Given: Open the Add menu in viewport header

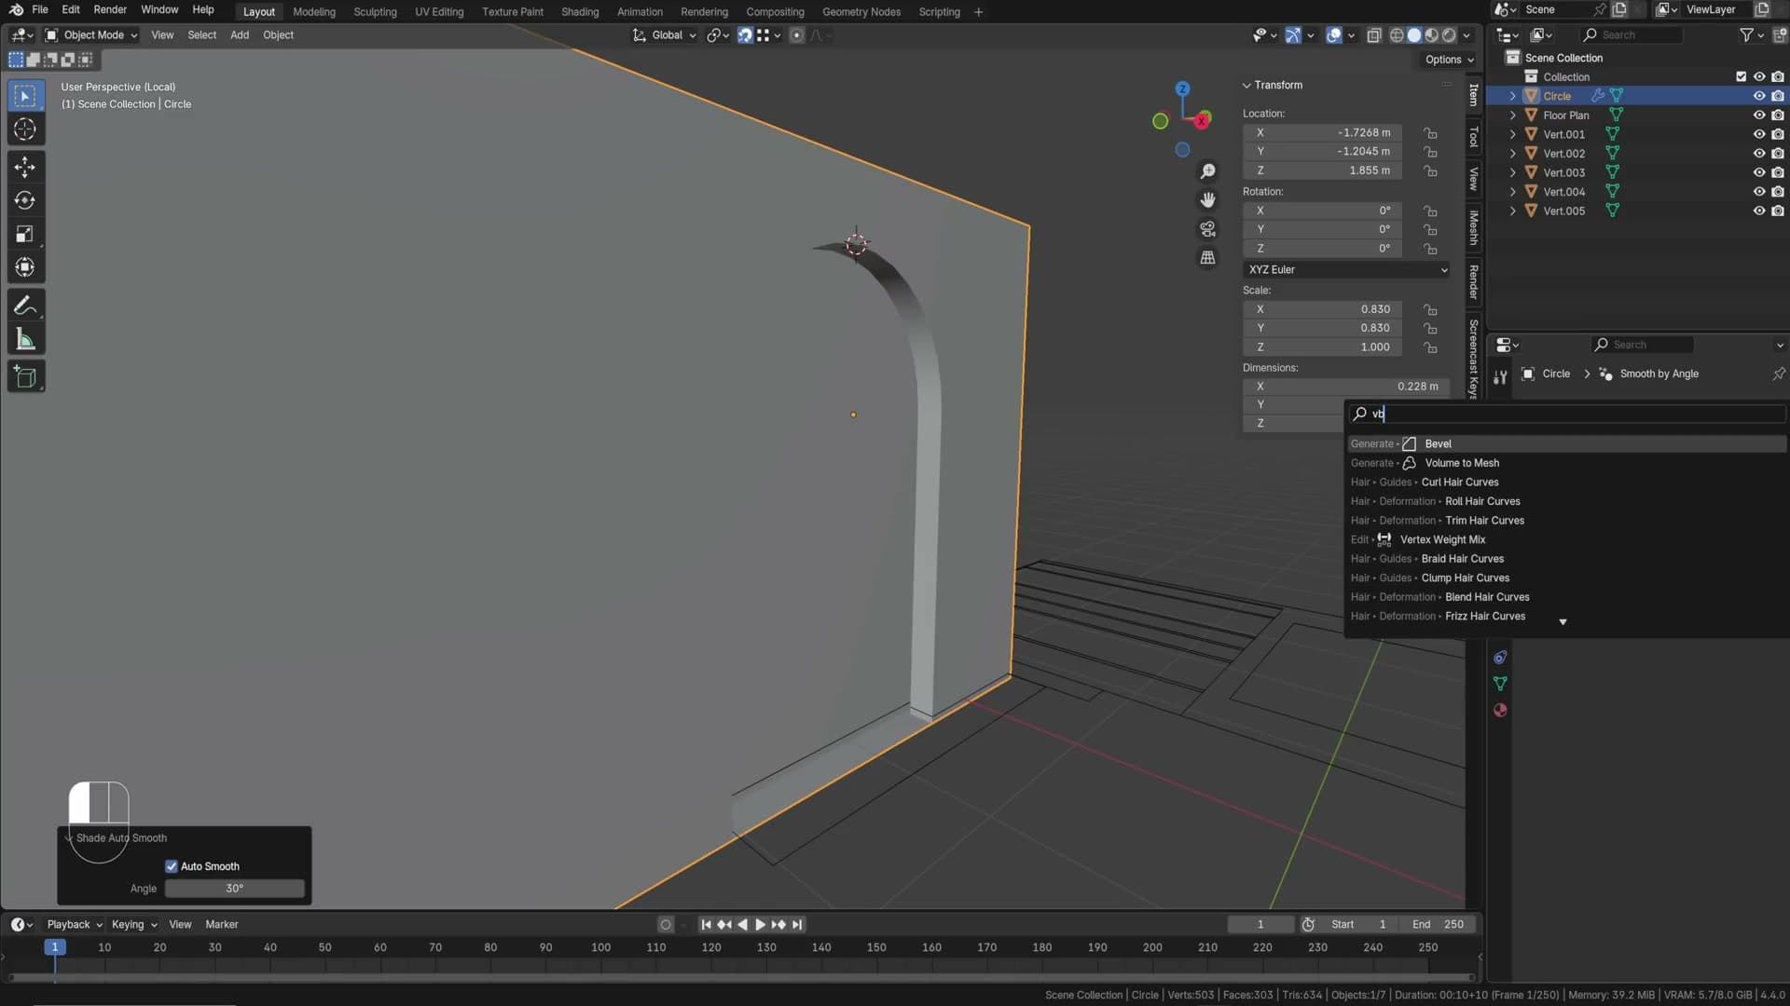Looking at the screenshot, I should (x=240, y=35).
